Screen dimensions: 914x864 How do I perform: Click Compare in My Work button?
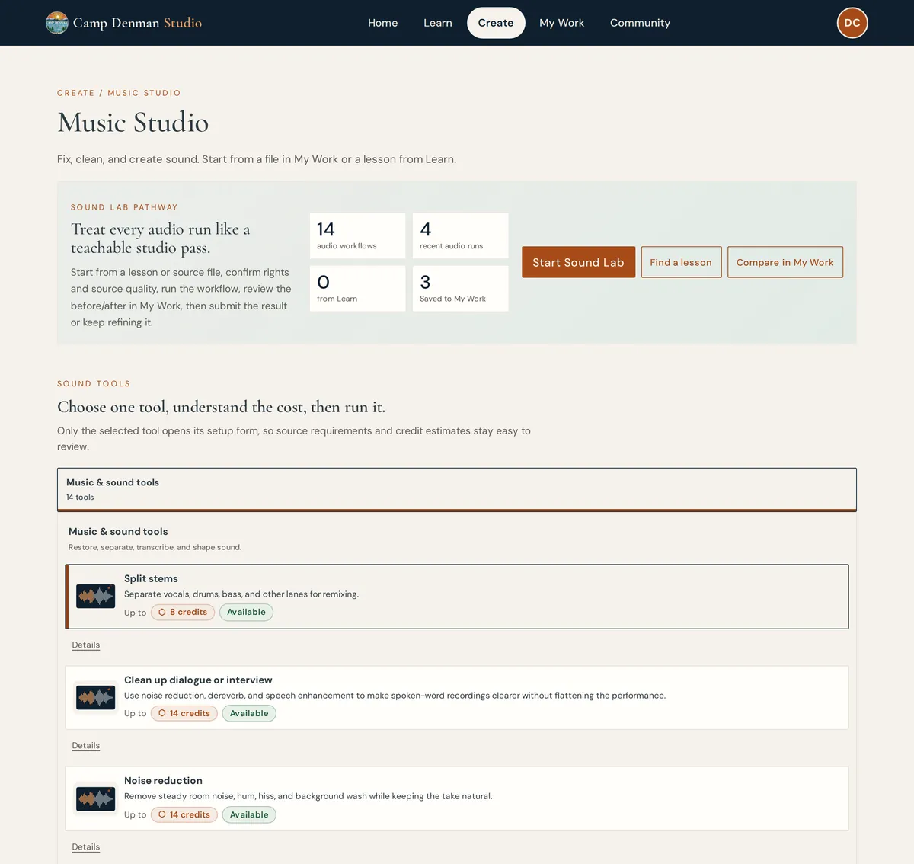coord(785,262)
